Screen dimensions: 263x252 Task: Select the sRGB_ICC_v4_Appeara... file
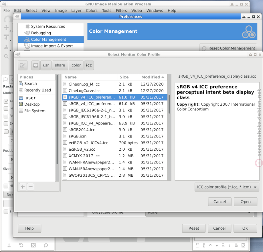[x=115, y=123]
